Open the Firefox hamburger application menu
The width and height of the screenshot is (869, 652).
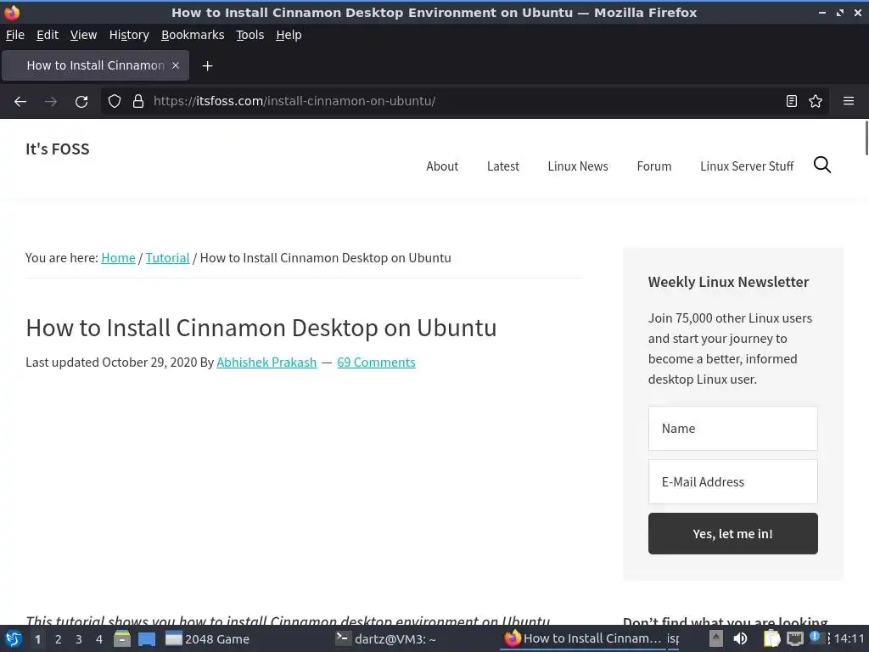pyautogui.click(x=849, y=101)
